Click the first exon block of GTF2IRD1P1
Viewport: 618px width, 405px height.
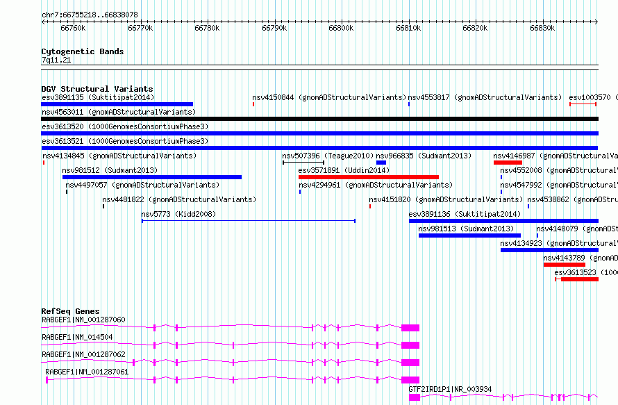point(415,397)
